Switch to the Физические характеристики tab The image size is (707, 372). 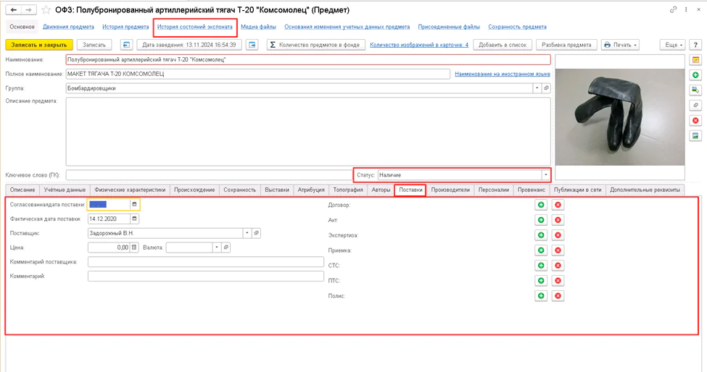tap(130, 190)
